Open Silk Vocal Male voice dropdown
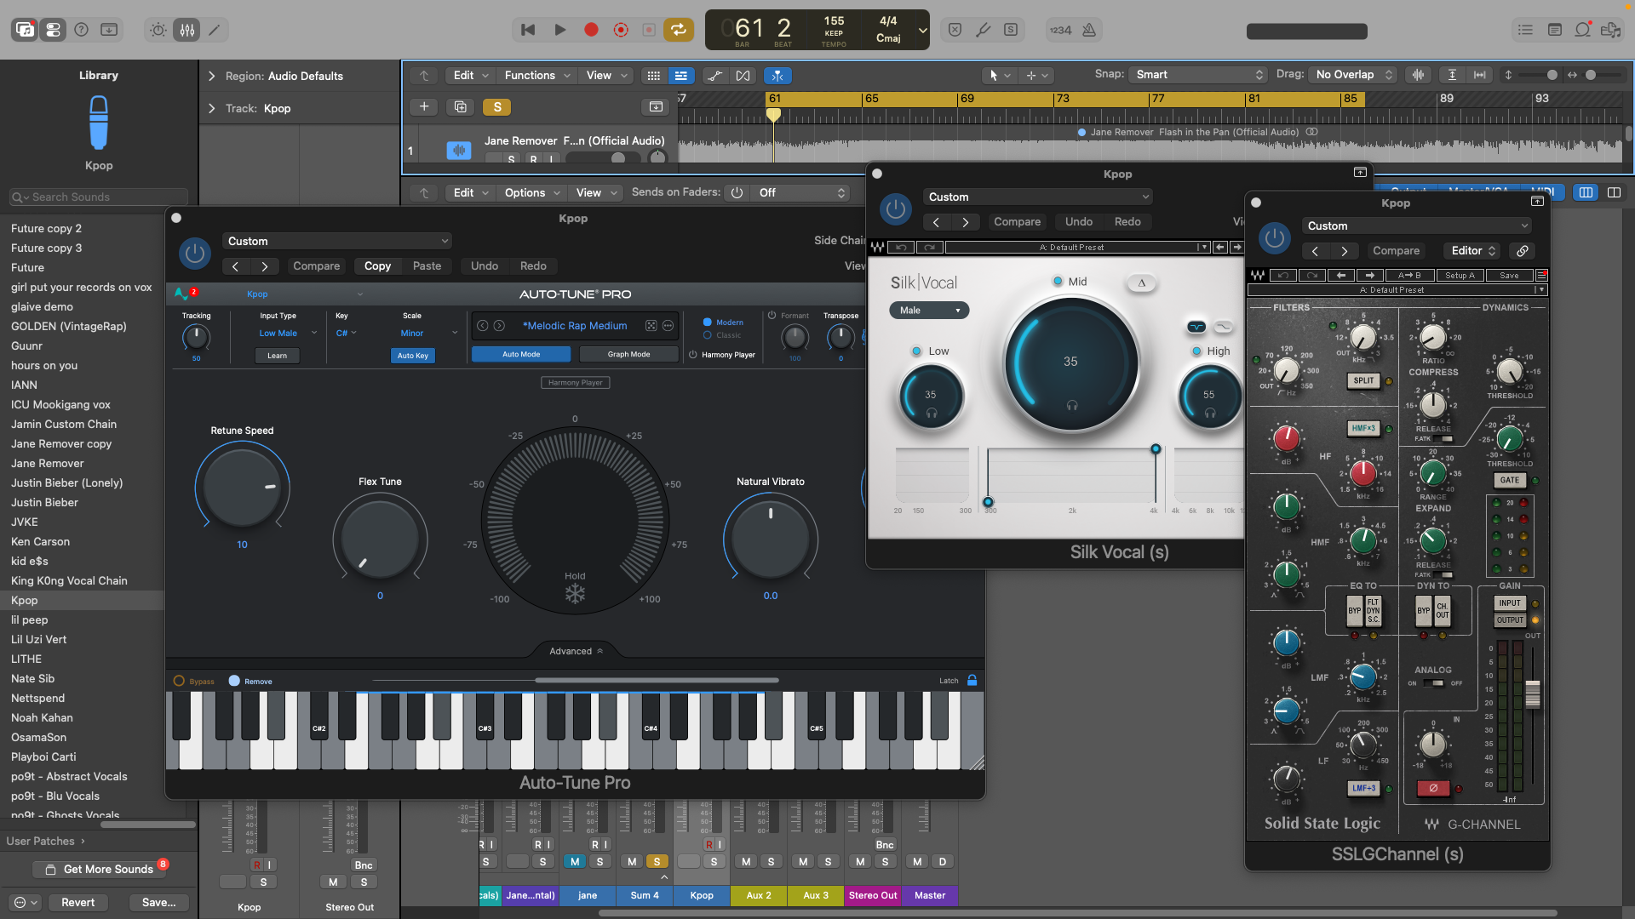This screenshot has width=1635, height=919. pos(929,310)
